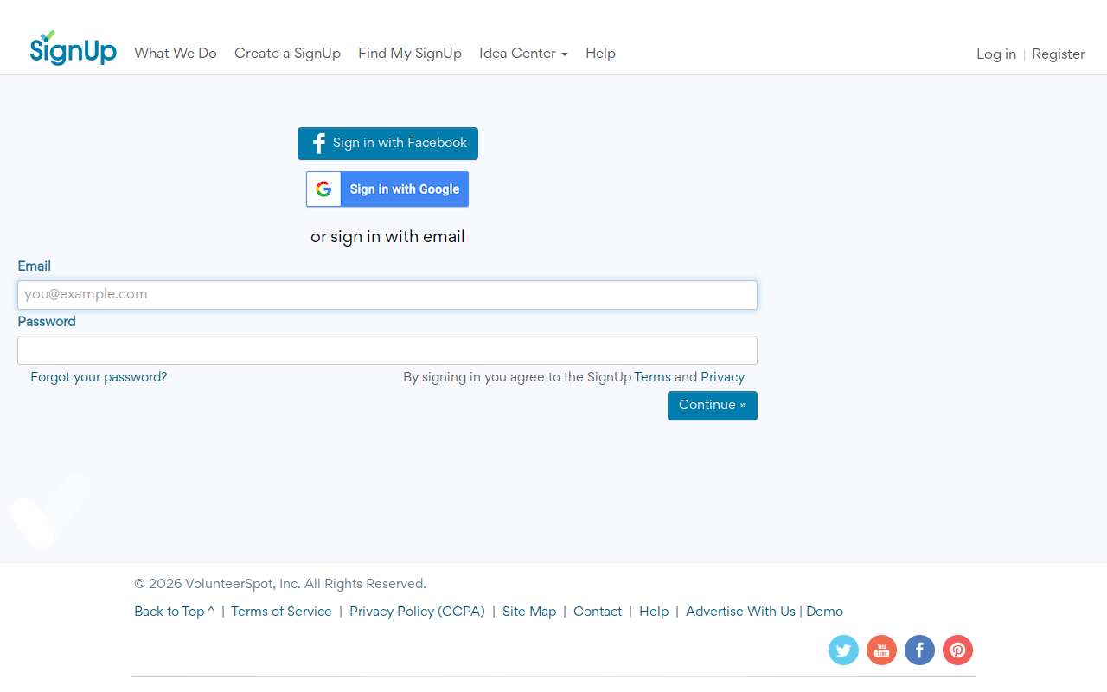Viewport: 1107px width, 692px height.
Task: Focus the Password input field
Action: point(387,350)
